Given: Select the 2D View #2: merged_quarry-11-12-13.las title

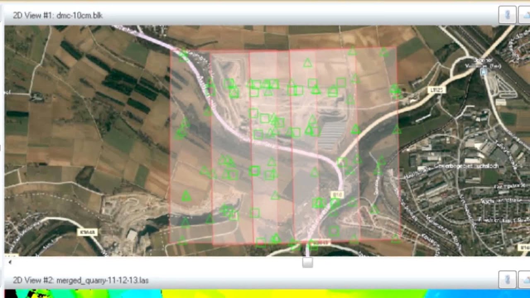Looking at the screenshot, I should (x=81, y=281).
